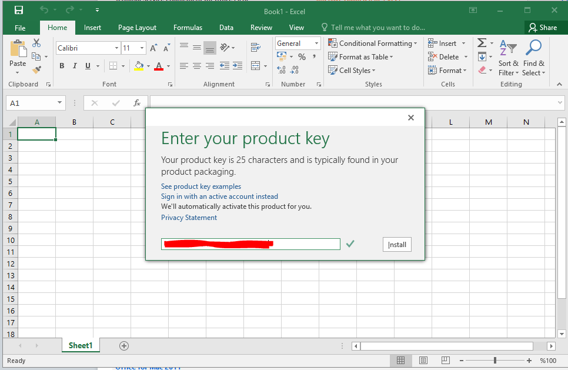This screenshot has height=370, width=568.
Task: Click the Paste clipboard icon
Action: click(x=18, y=48)
